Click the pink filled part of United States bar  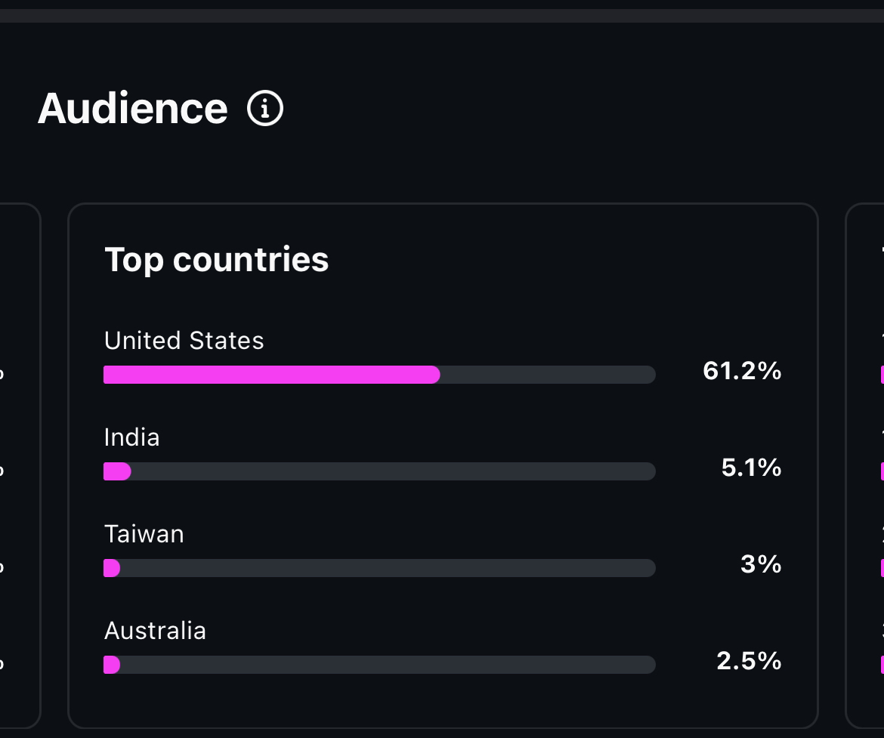271,375
